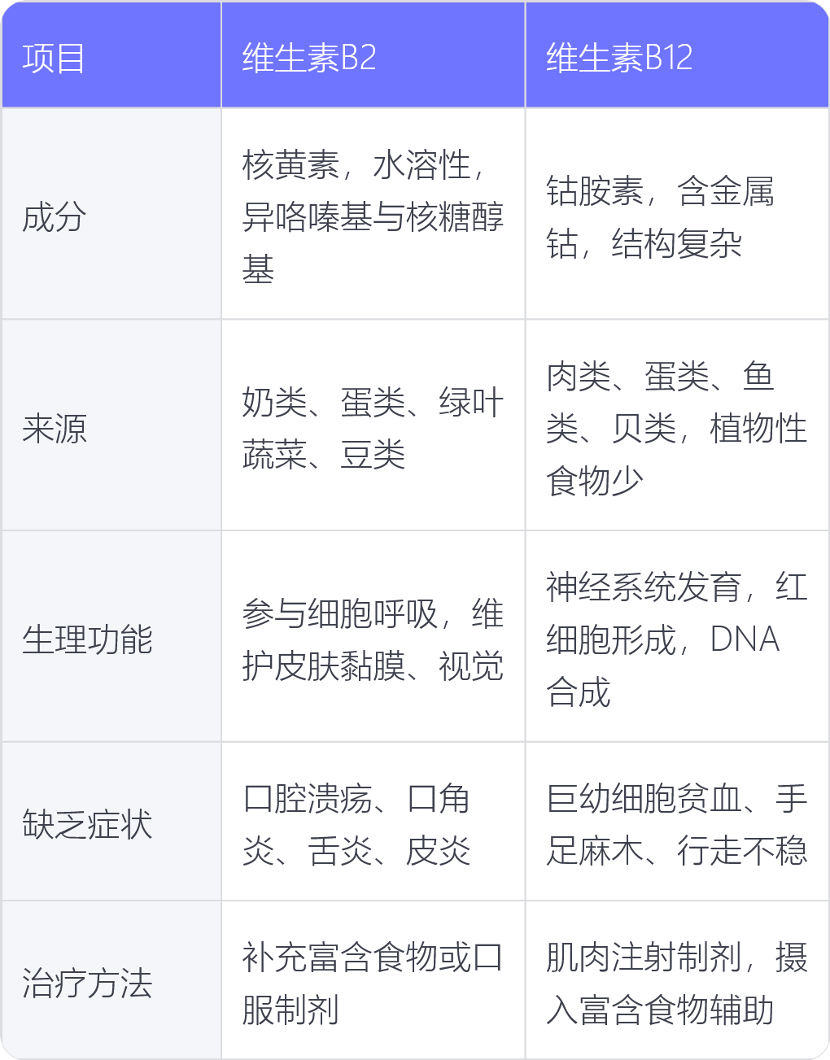Click the B2 source cell 奶类、蛋类
The image size is (830, 1060).
(373, 425)
